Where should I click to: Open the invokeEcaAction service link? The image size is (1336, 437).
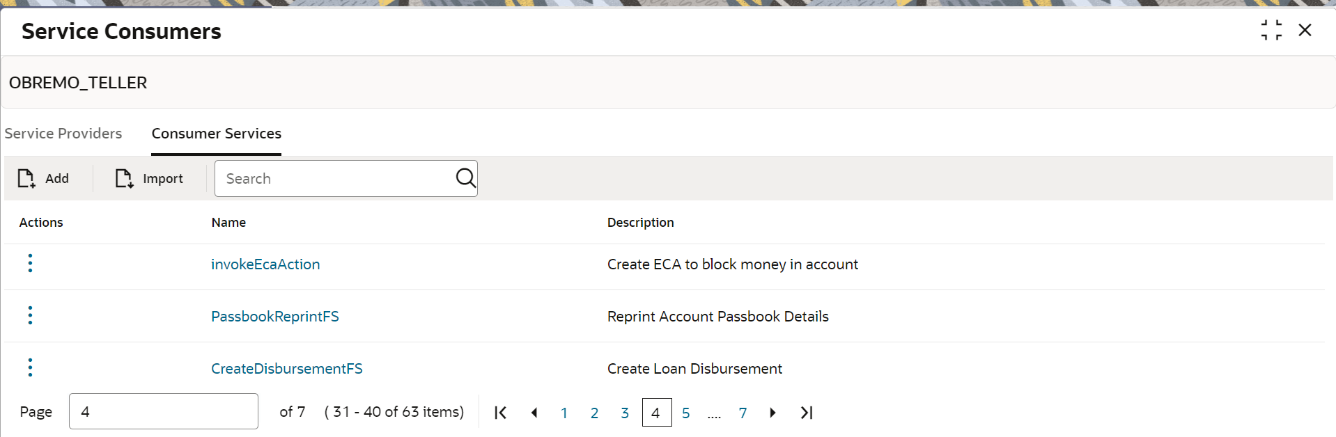pos(265,264)
